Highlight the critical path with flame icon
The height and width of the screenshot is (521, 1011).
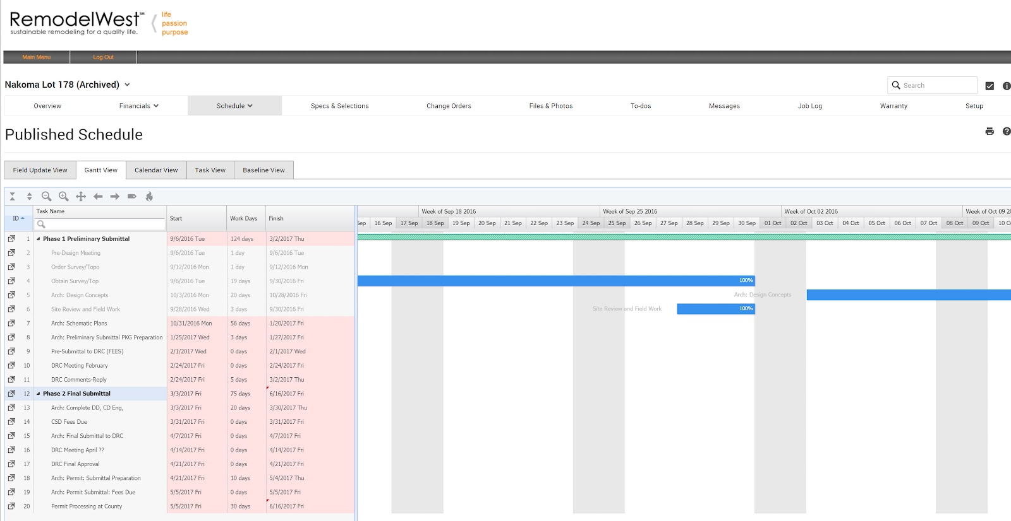tap(149, 197)
